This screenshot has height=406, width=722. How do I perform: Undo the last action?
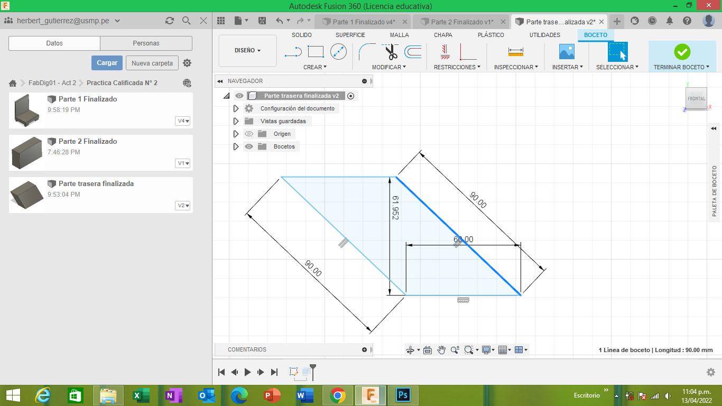click(279, 21)
